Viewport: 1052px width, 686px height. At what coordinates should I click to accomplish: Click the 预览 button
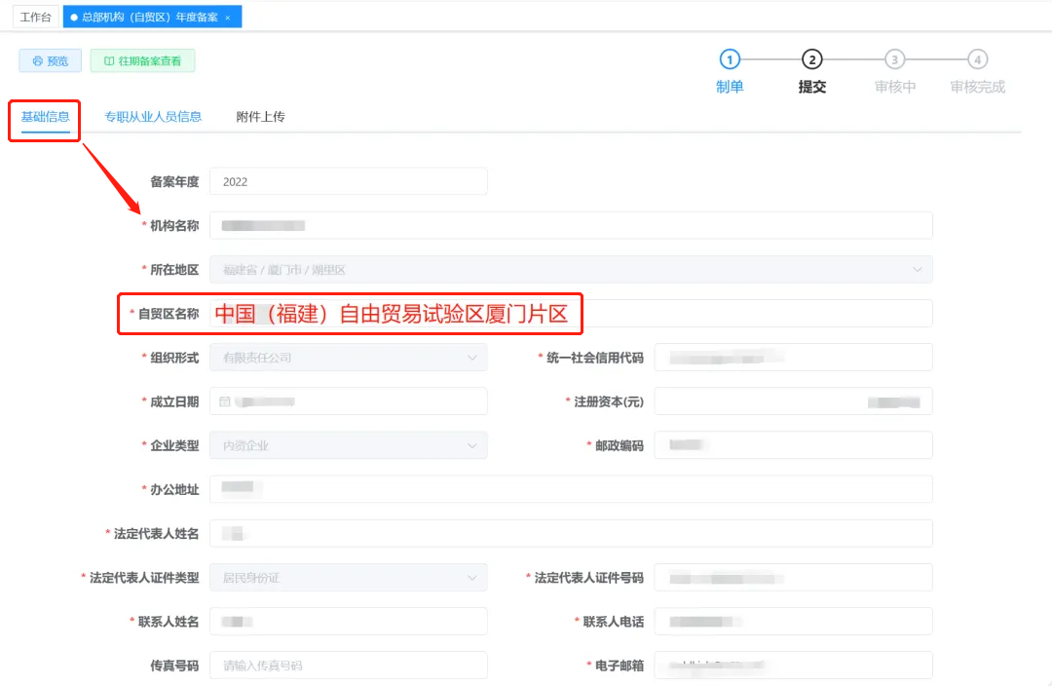point(51,61)
